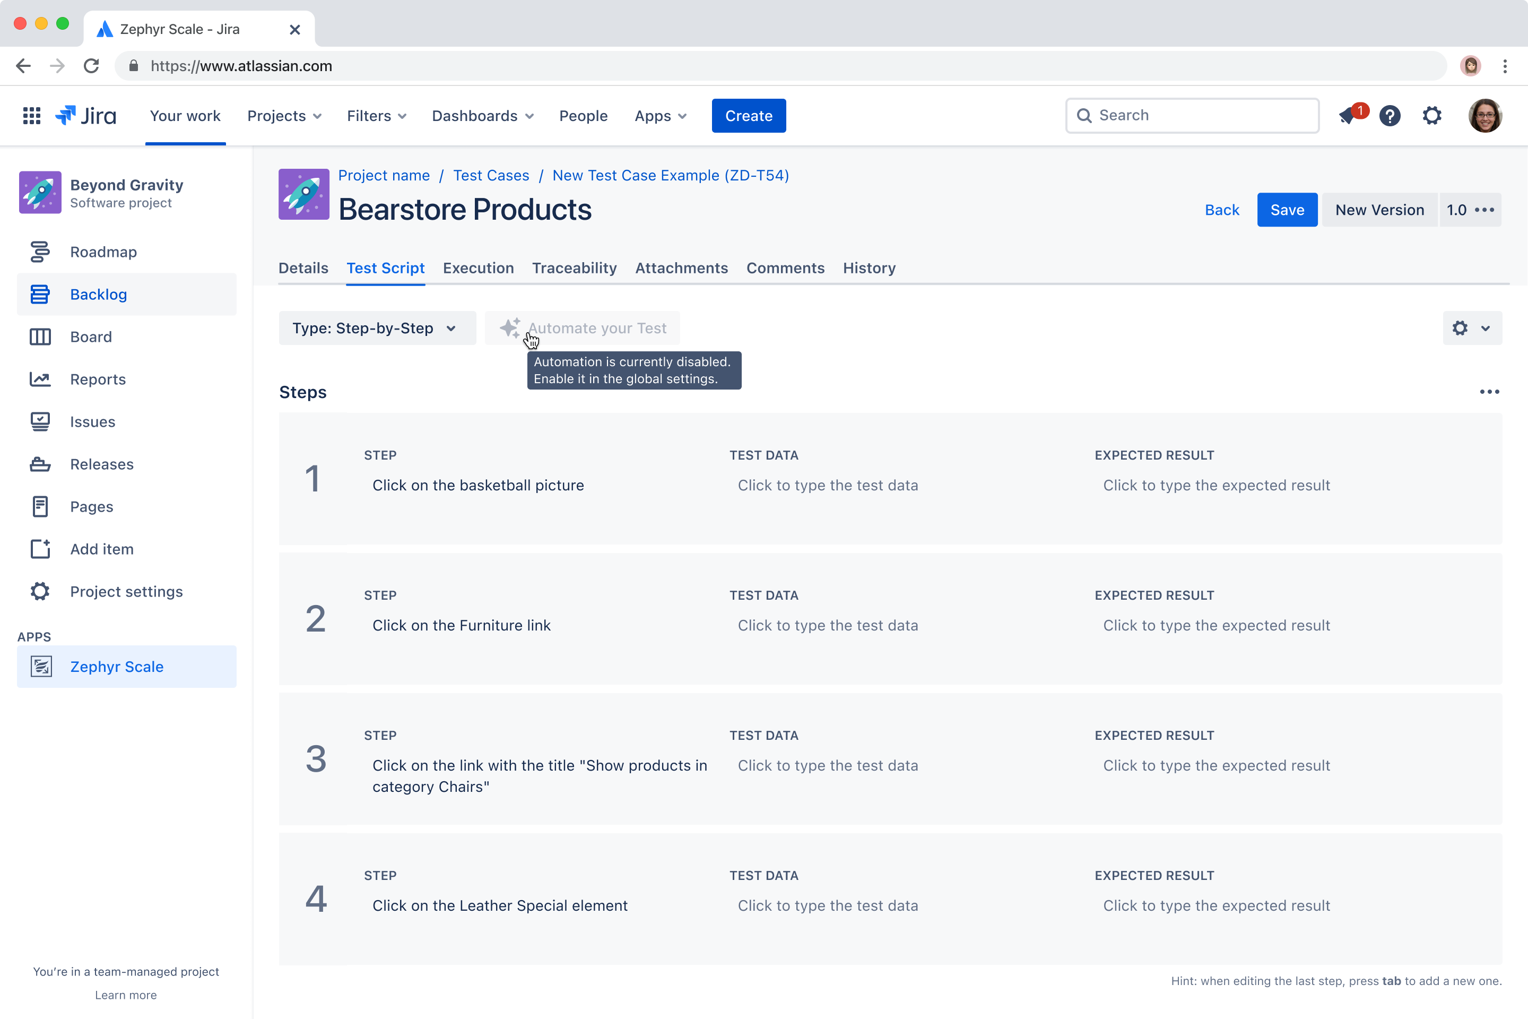Image resolution: width=1528 pixels, height=1019 pixels.
Task: Click the Reports chart icon
Action: [40, 379]
